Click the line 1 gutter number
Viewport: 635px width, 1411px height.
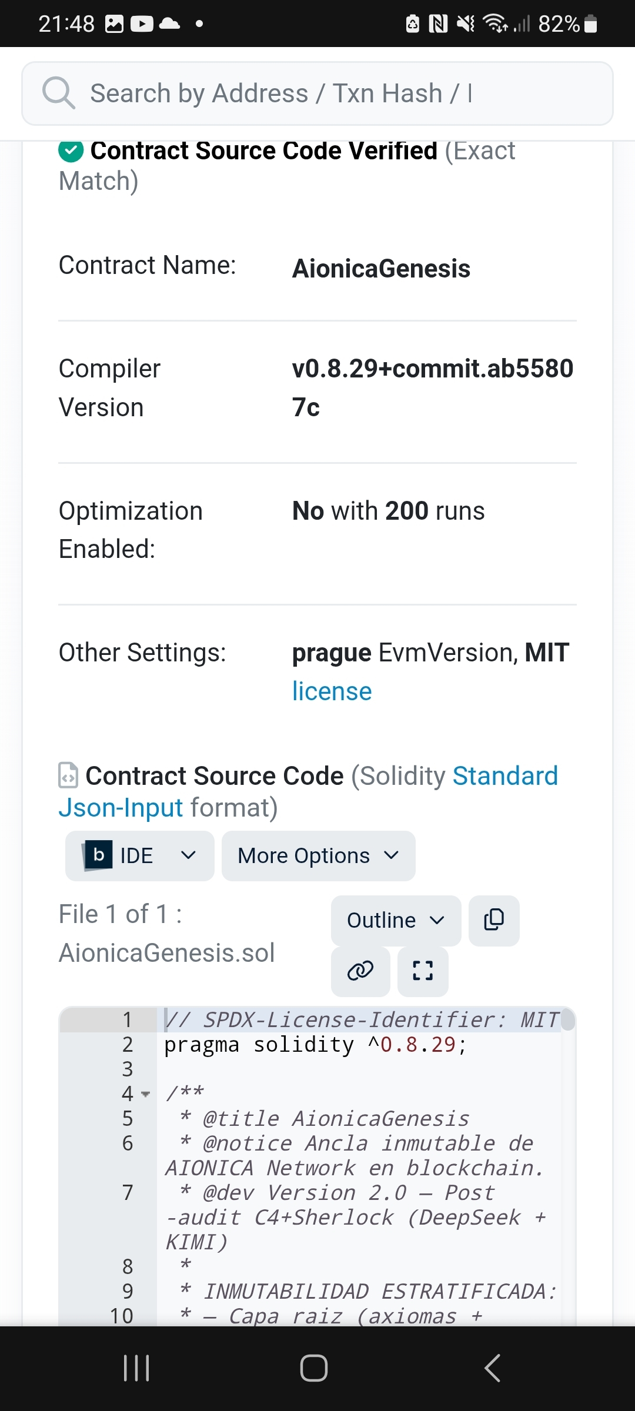point(127,1020)
